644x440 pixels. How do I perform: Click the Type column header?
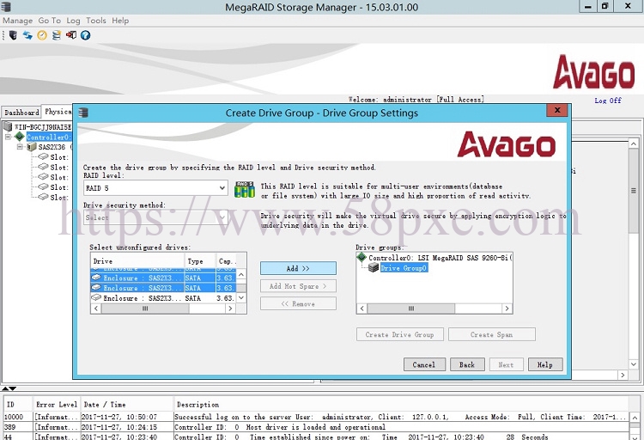coord(200,260)
